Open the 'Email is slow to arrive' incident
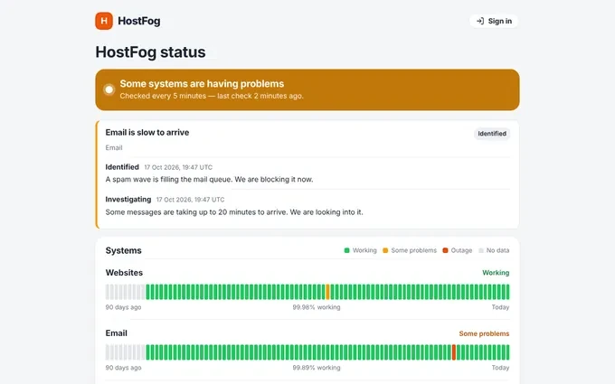The height and width of the screenshot is (384, 615). click(147, 133)
